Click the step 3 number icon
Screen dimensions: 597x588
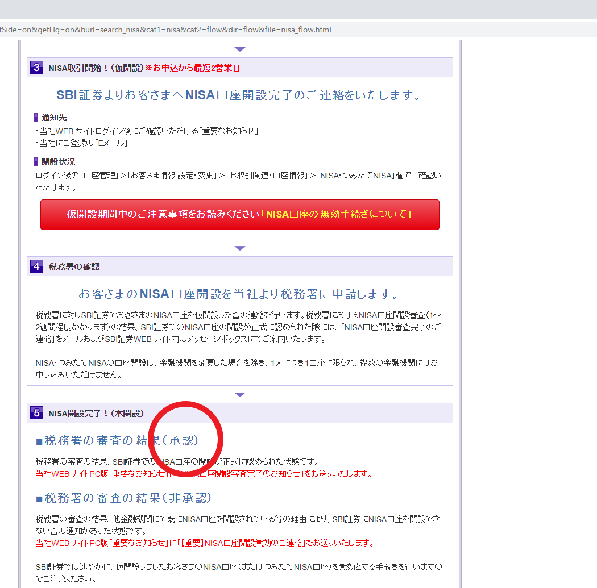point(36,68)
